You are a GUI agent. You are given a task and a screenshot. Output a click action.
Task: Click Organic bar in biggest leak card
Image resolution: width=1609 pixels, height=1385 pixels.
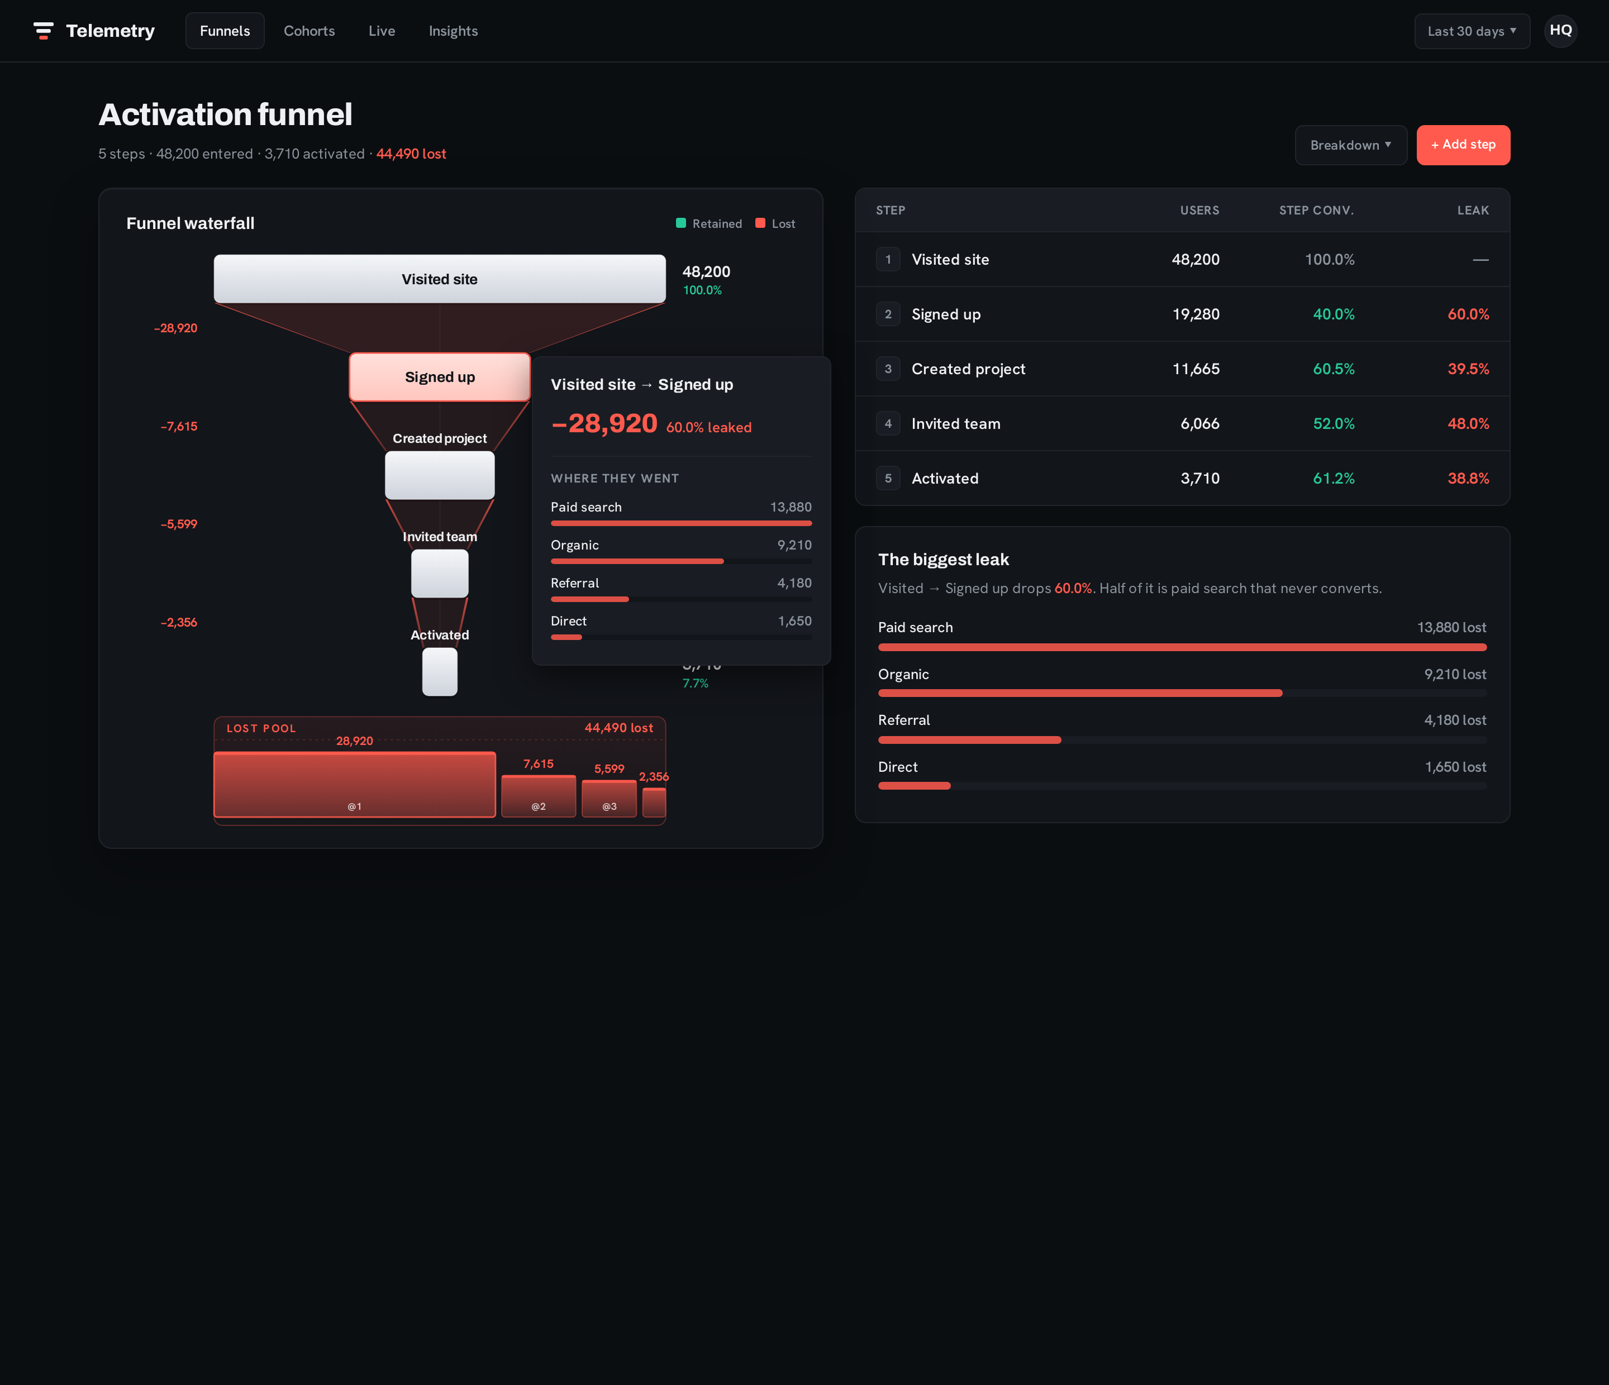pyautogui.click(x=1182, y=693)
